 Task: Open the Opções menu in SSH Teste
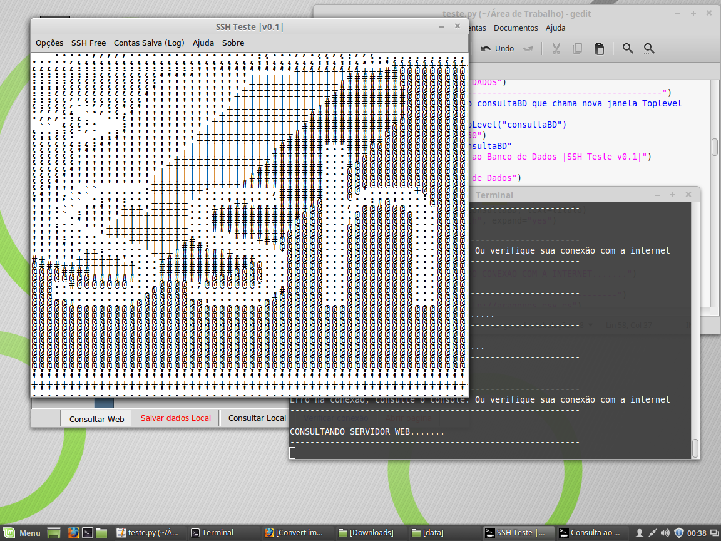pyautogui.click(x=49, y=43)
